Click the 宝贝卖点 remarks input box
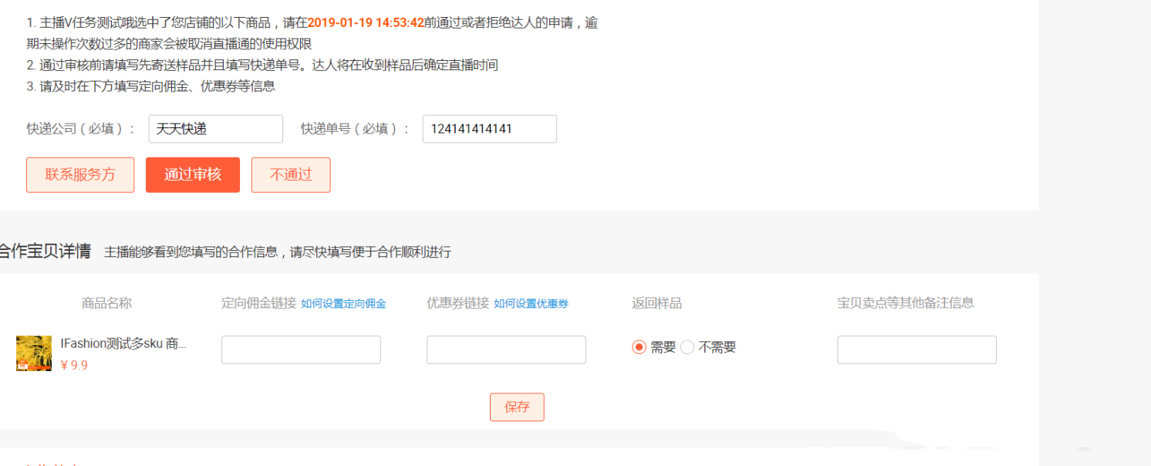This screenshot has height=466, width=1151. click(x=916, y=349)
